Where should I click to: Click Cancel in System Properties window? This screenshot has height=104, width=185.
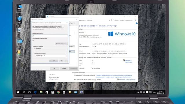click(64, 68)
